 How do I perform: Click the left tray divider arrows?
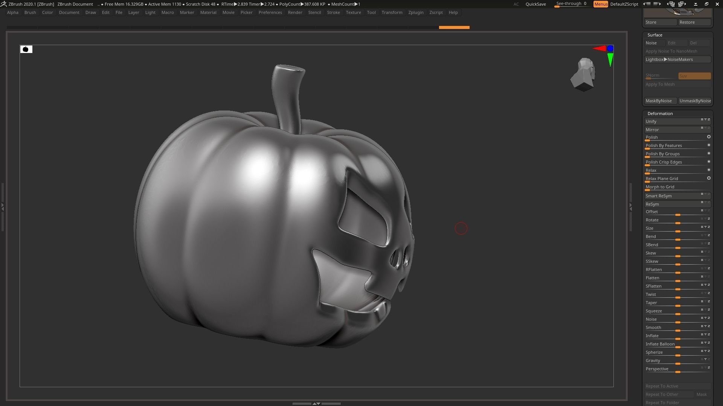click(x=2, y=207)
